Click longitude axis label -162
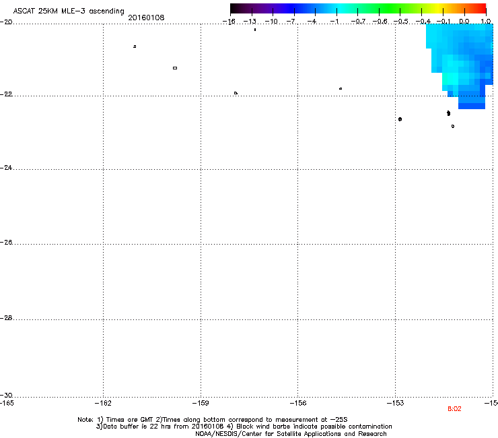The width and height of the screenshot is (498, 438). 103,404
